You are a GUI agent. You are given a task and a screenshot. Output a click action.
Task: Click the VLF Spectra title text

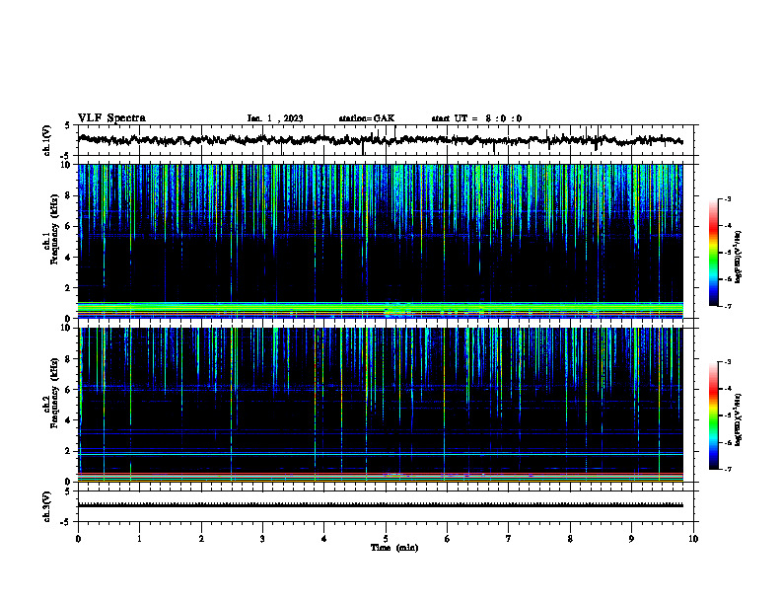click(111, 118)
